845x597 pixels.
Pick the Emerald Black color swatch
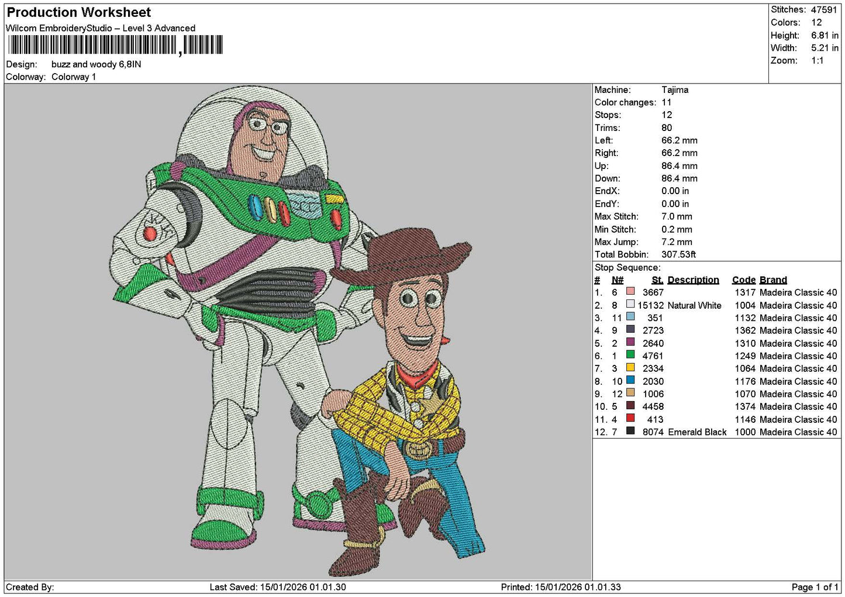[x=630, y=431]
